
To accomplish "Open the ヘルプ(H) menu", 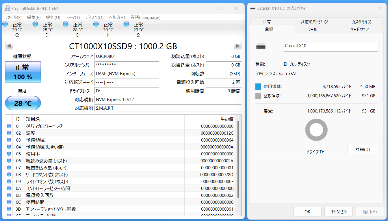I will pos(117,18).
